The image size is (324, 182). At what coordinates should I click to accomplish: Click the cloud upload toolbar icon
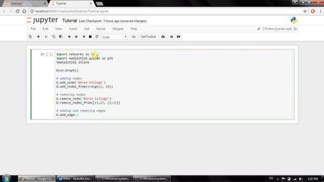point(163,37)
